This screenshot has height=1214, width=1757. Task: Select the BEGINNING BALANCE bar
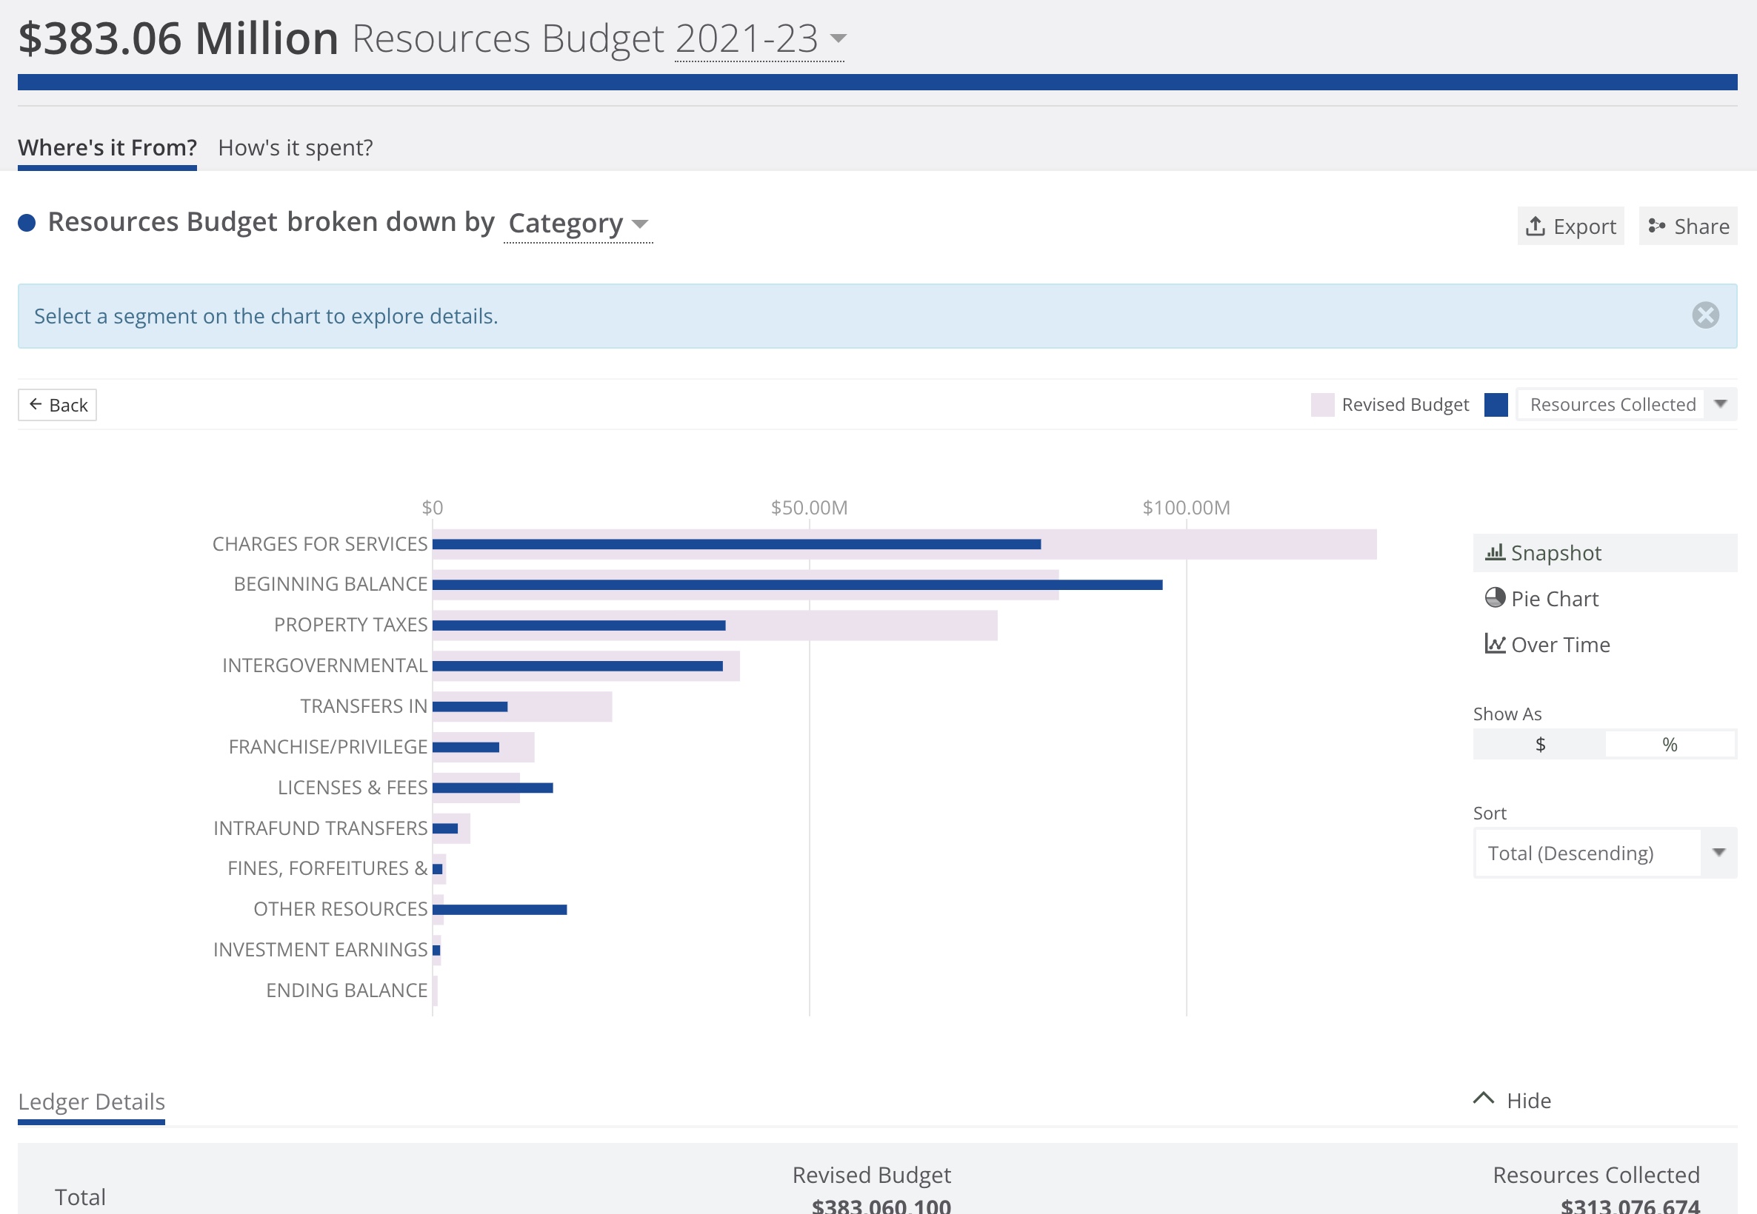pyautogui.click(x=797, y=584)
